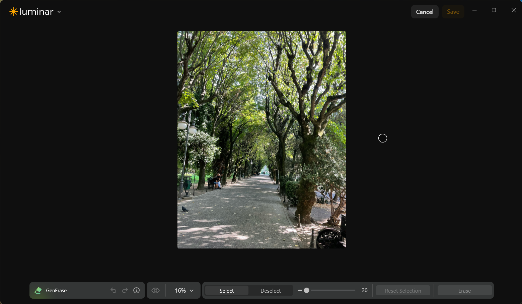Minimize the Luminar window
This screenshot has width=522, height=304.
click(x=474, y=10)
